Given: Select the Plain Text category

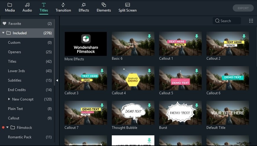Looking at the screenshot, I should [27, 109].
